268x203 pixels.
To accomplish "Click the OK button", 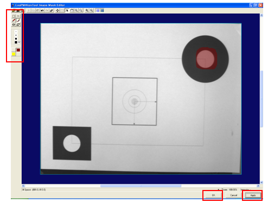I will click(213, 195).
